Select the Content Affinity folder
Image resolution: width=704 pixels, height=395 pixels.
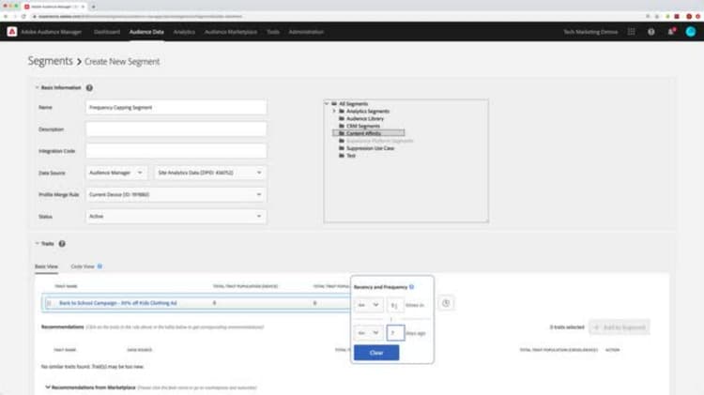(363, 133)
